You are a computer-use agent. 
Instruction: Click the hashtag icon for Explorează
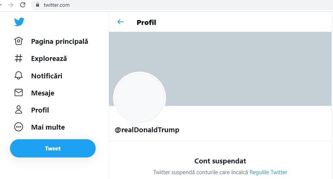click(x=19, y=58)
